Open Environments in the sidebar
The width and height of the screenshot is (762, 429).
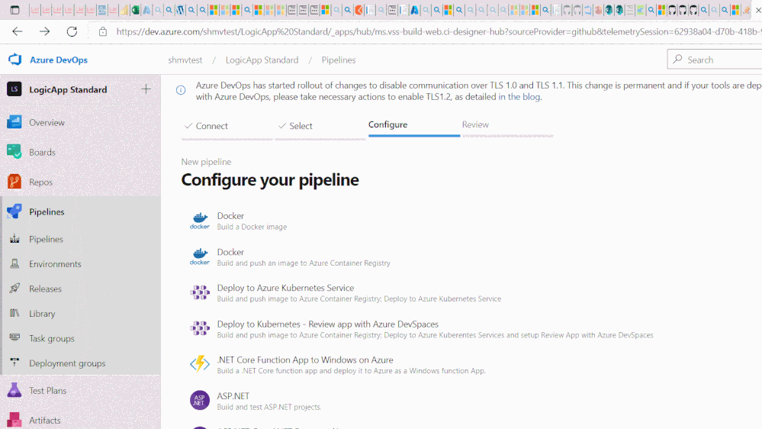[x=55, y=263]
